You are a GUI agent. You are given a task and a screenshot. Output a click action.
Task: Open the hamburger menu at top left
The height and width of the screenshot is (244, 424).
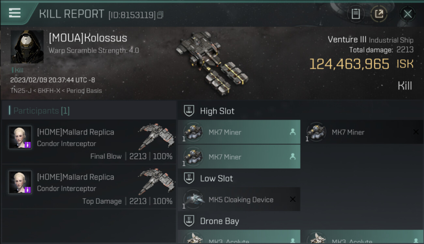point(15,13)
